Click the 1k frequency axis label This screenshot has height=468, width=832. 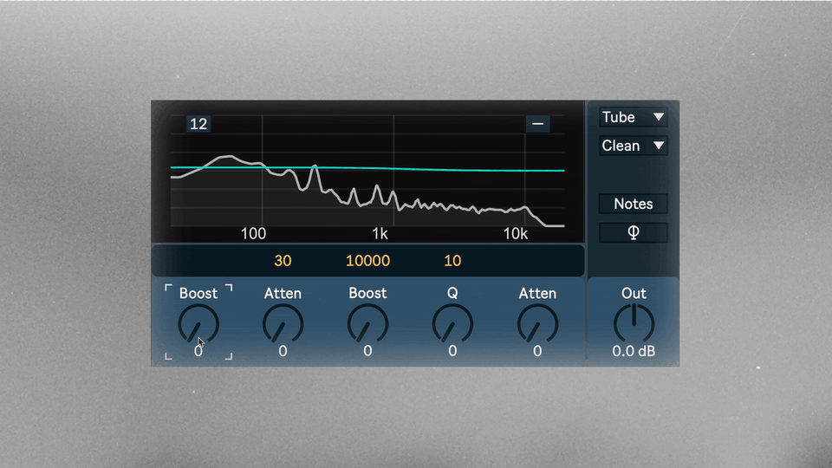pyautogui.click(x=380, y=233)
